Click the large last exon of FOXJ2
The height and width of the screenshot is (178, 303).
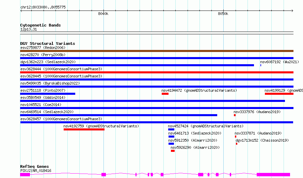click(x=273, y=175)
